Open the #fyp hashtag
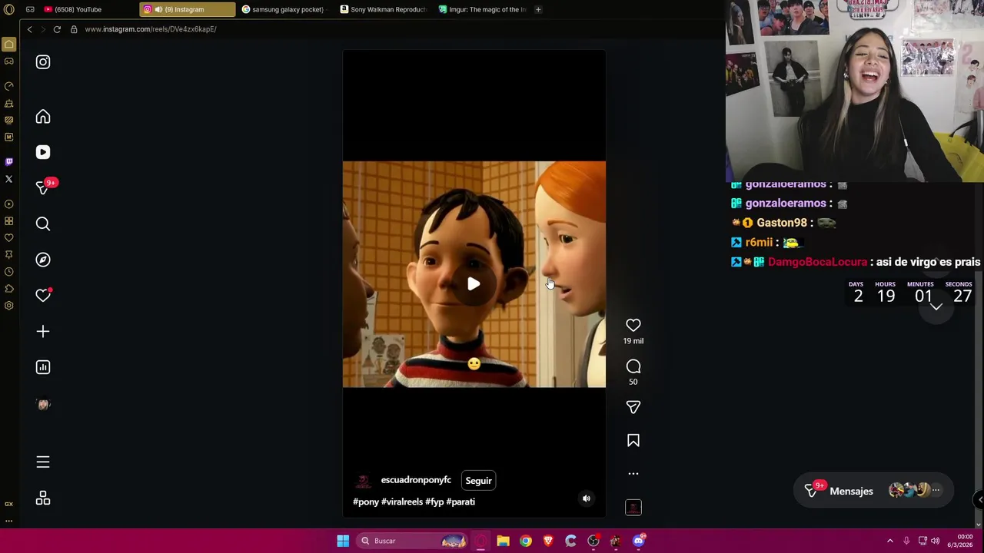 [434, 502]
